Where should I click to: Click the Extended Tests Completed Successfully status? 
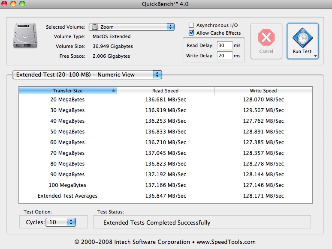tap(157, 222)
